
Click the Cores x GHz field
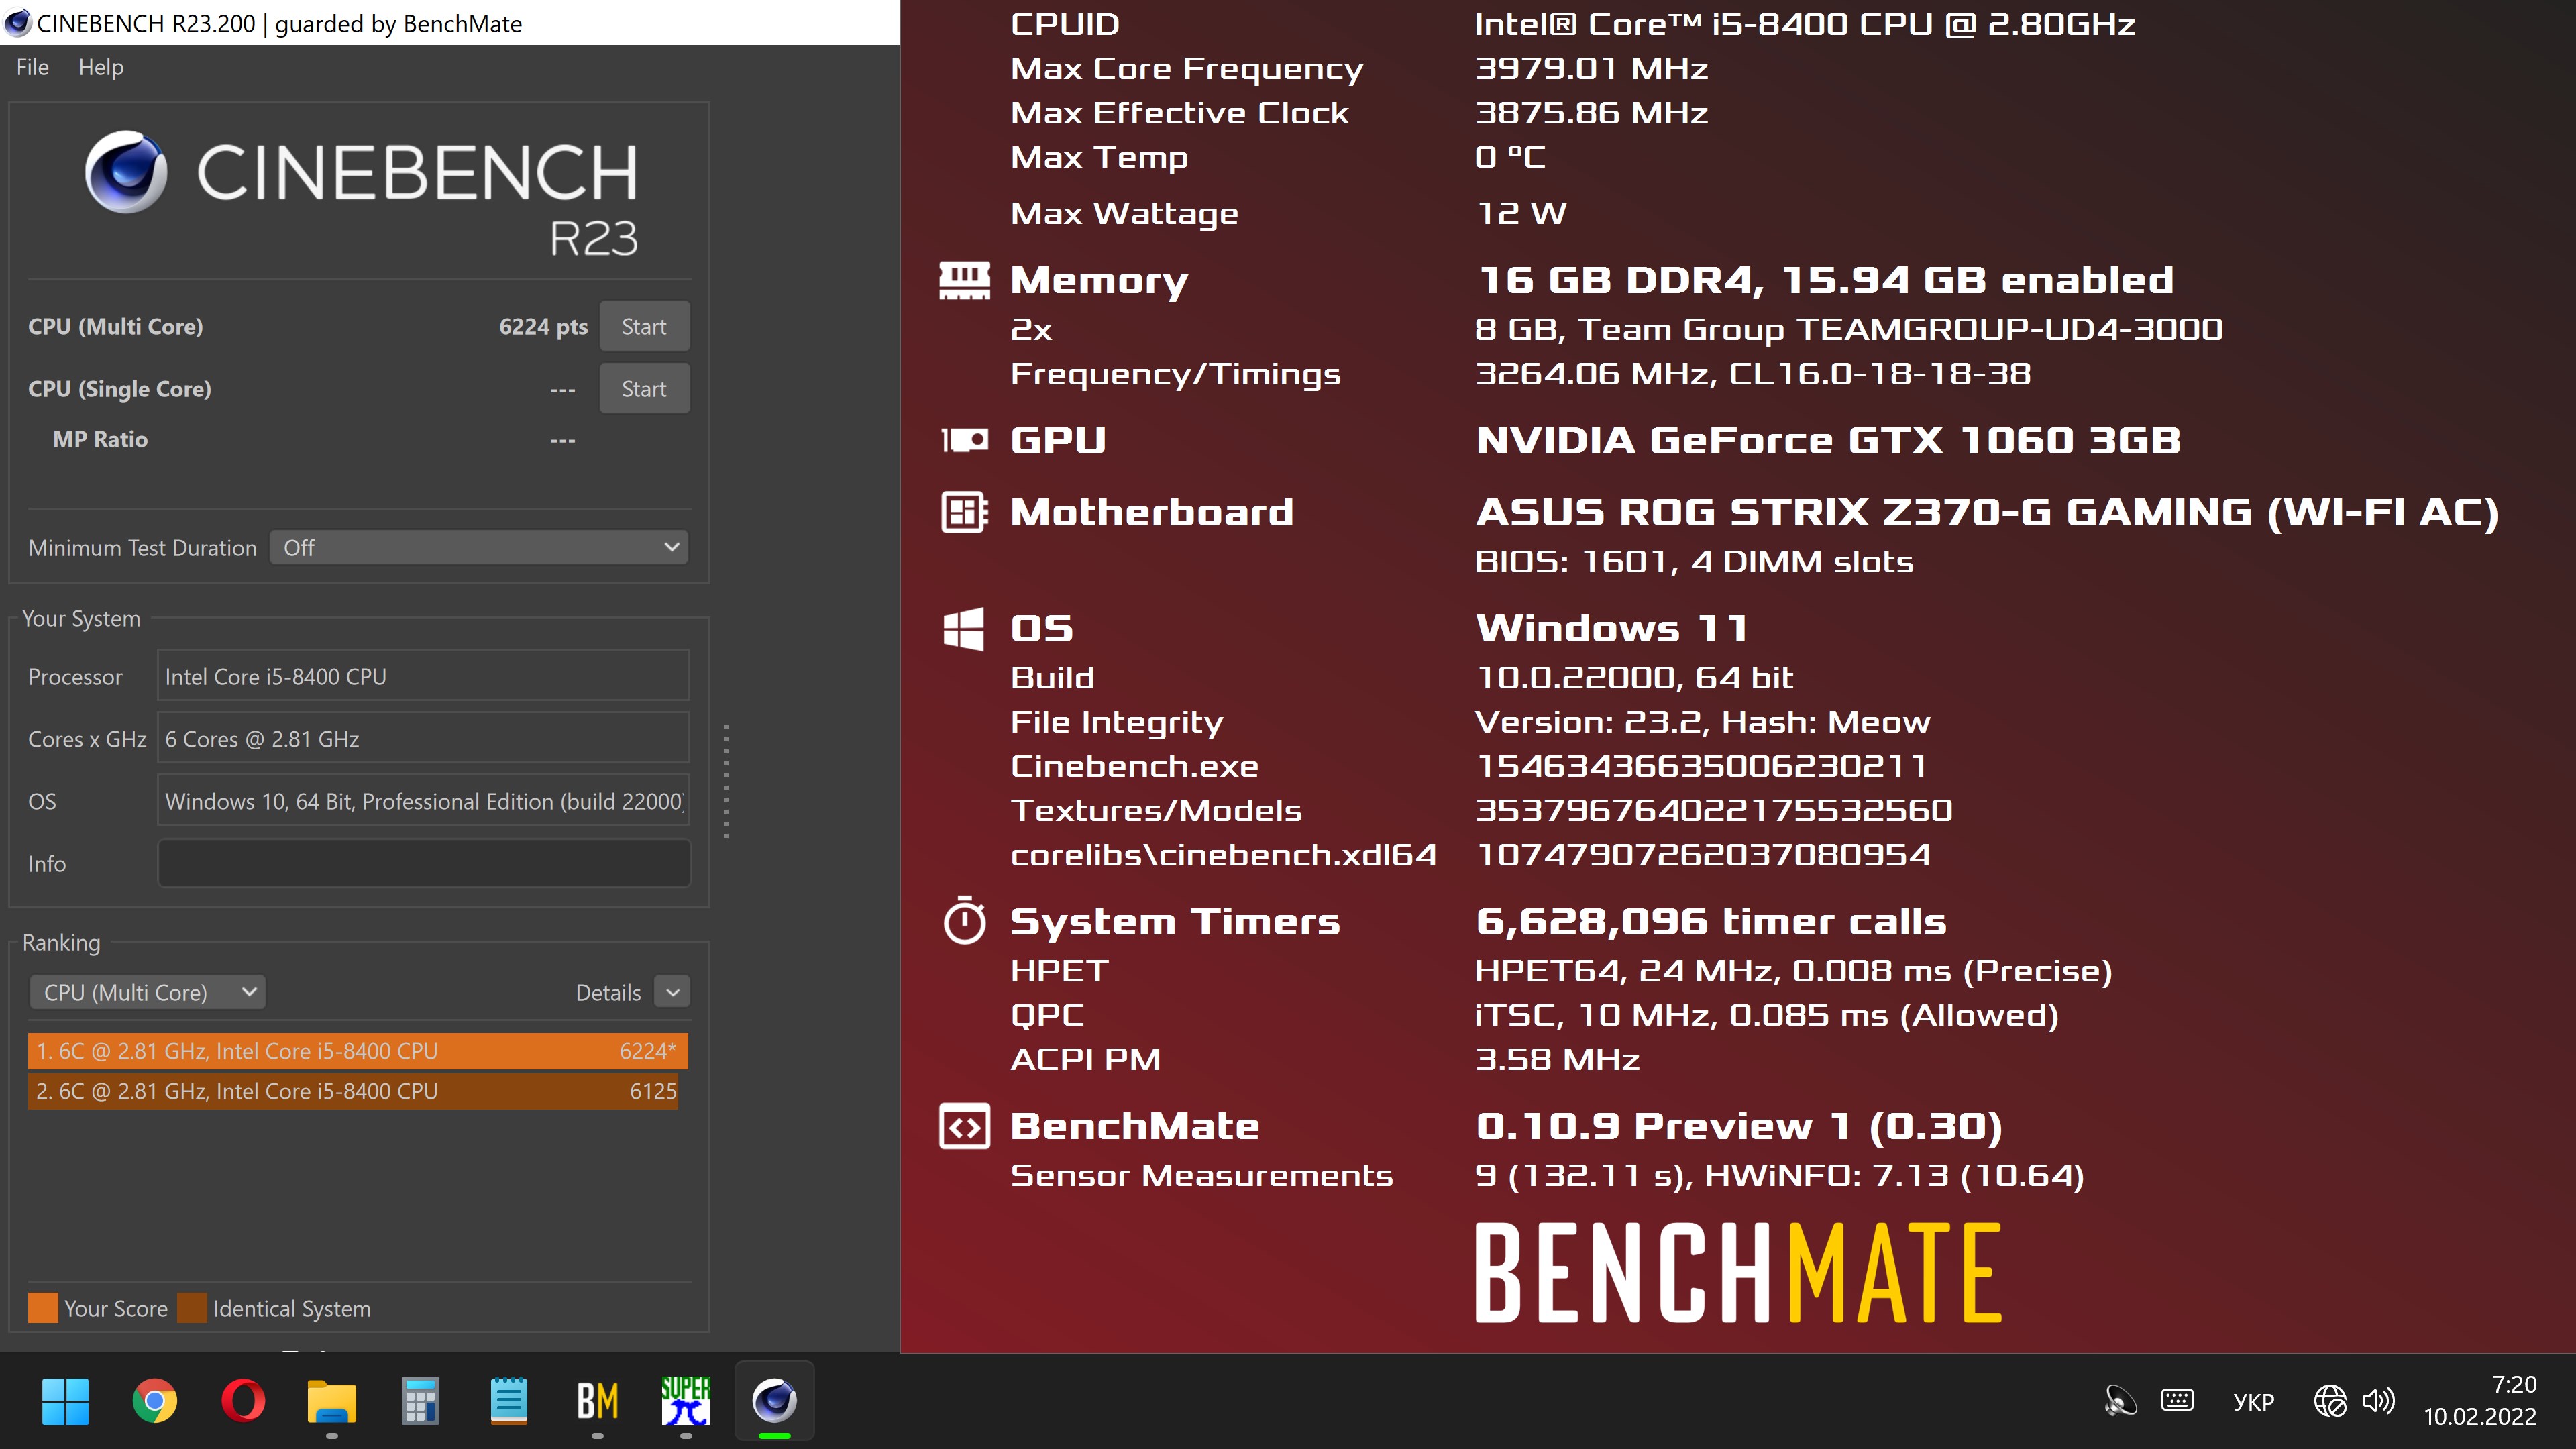click(423, 738)
